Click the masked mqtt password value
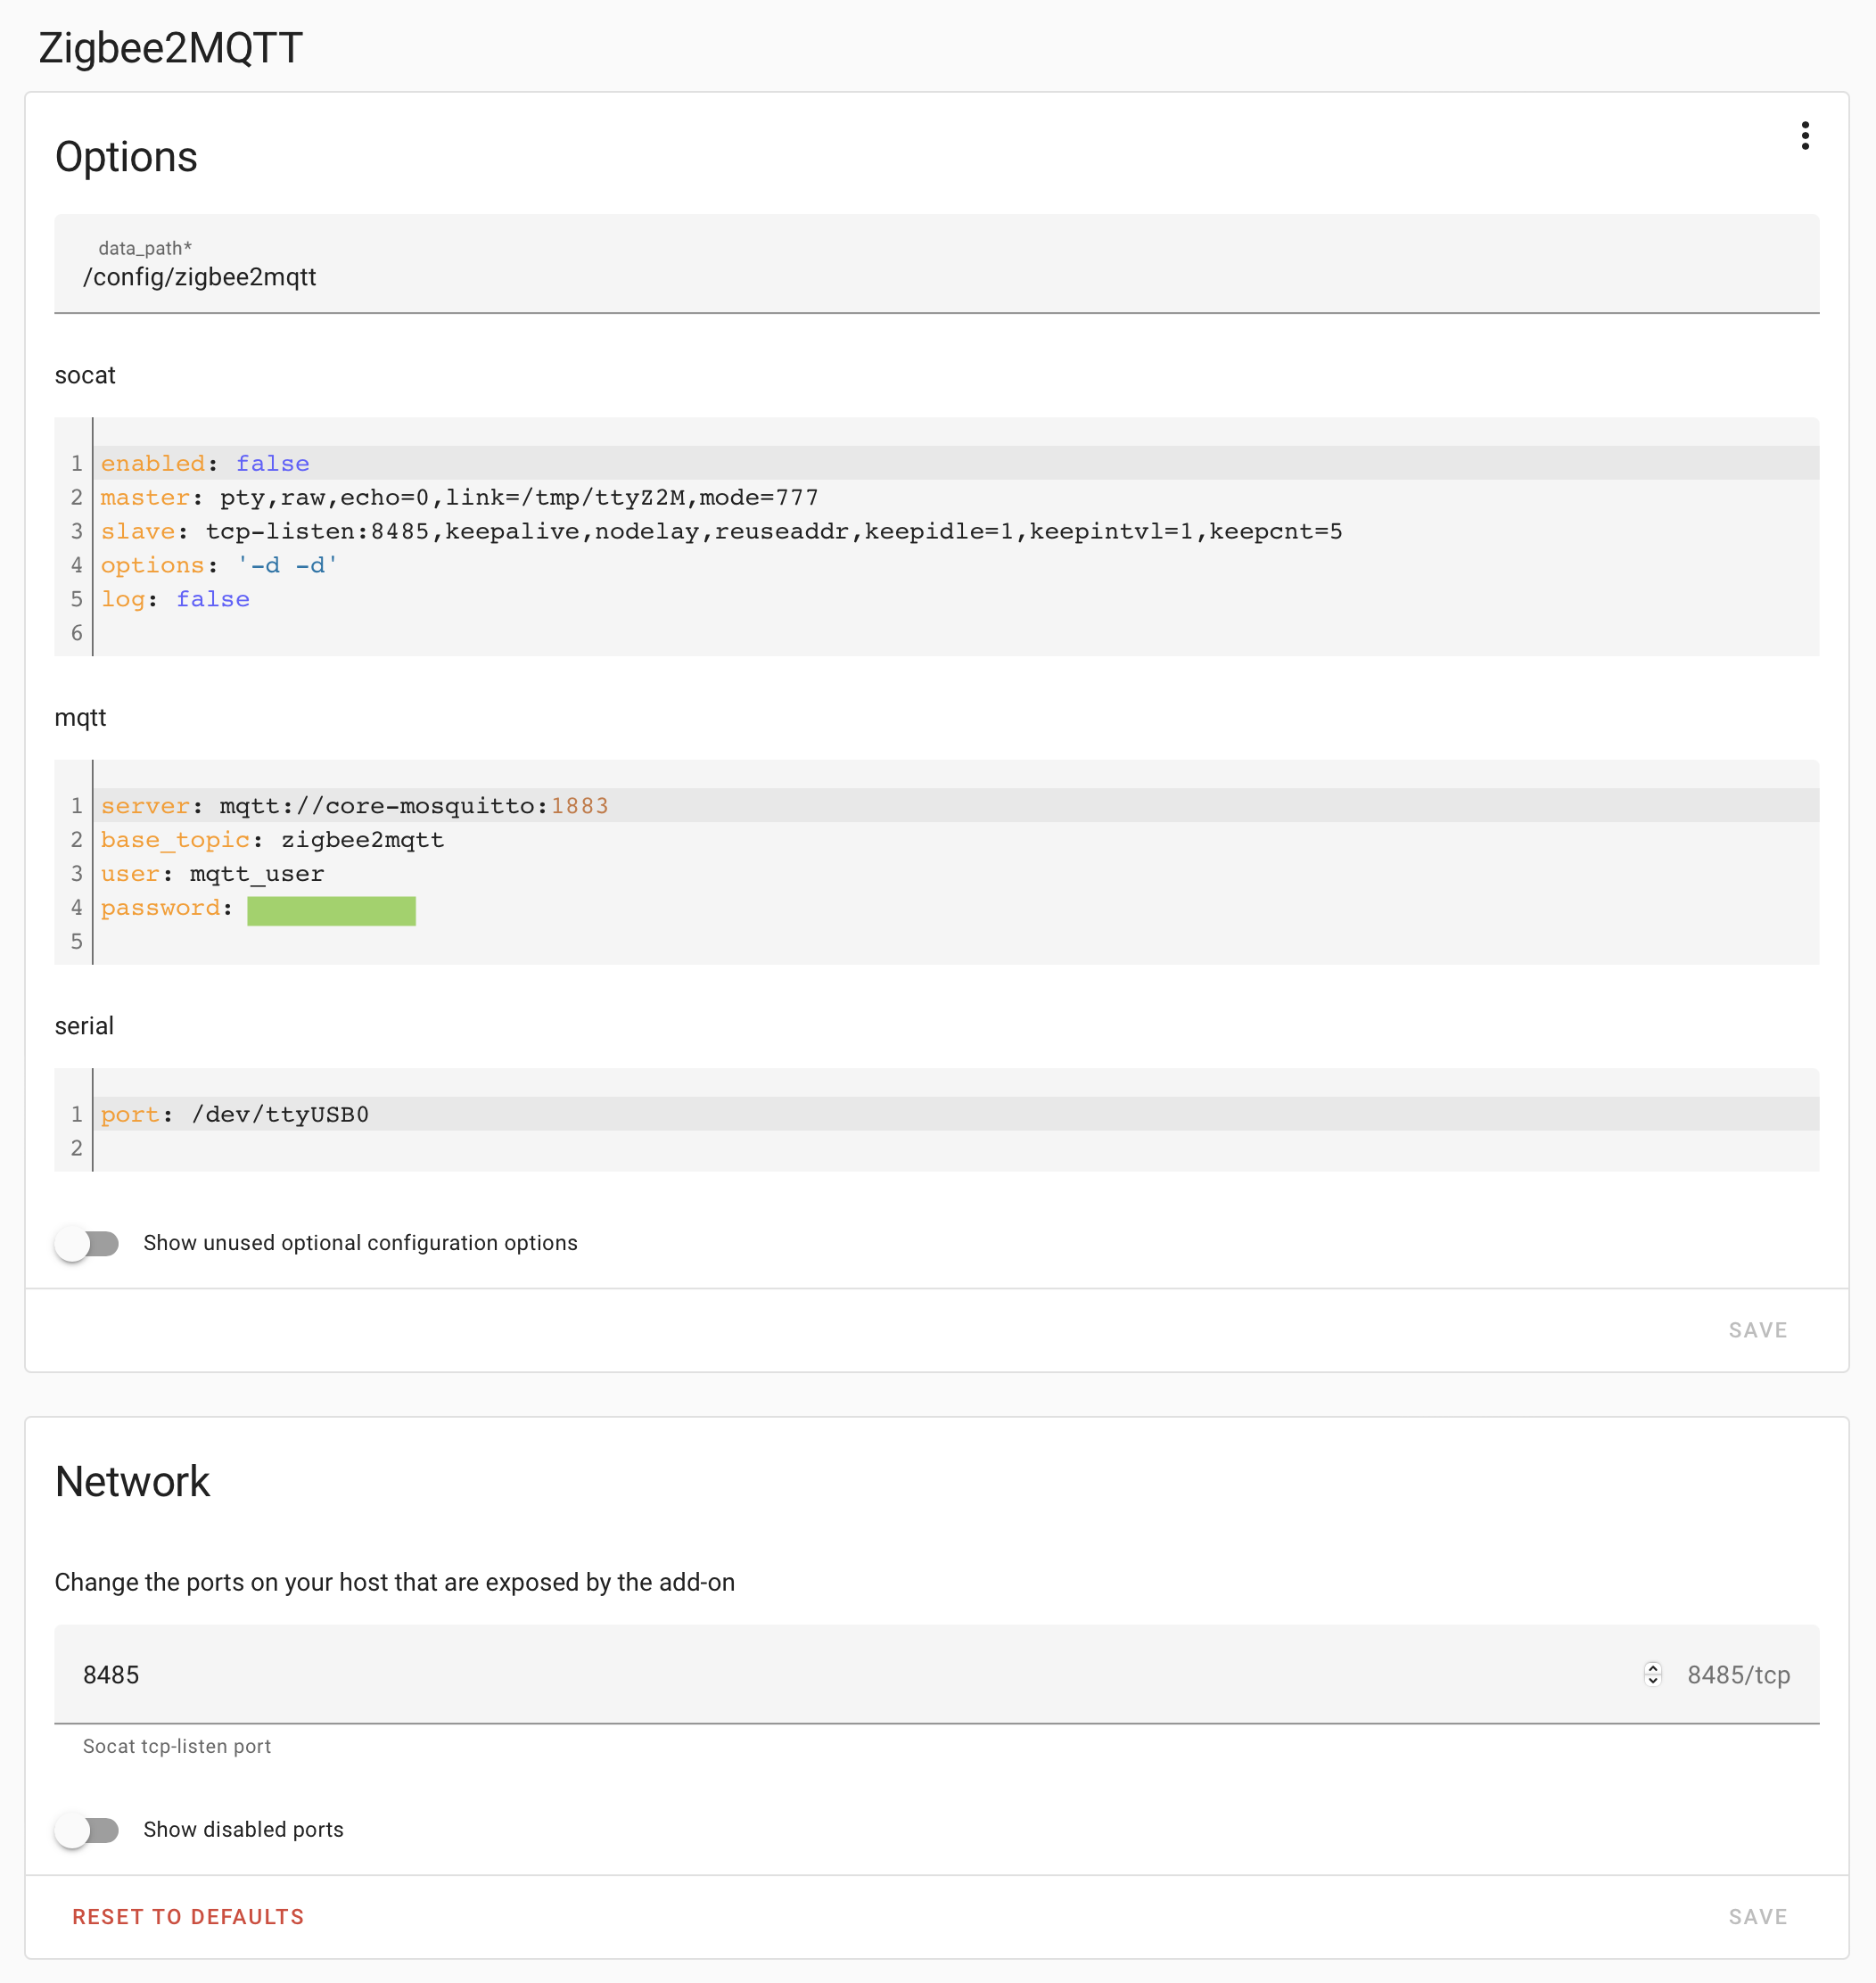The image size is (1876, 1983). [x=331, y=910]
